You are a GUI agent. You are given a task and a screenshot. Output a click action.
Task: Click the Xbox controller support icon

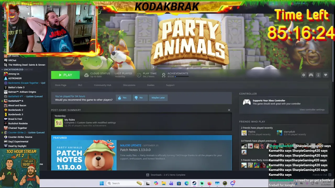tap(247, 102)
